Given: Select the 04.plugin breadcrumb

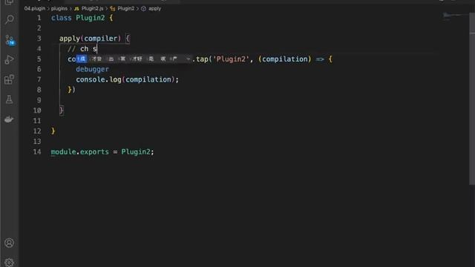Looking at the screenshot, I should click(35, 8).
